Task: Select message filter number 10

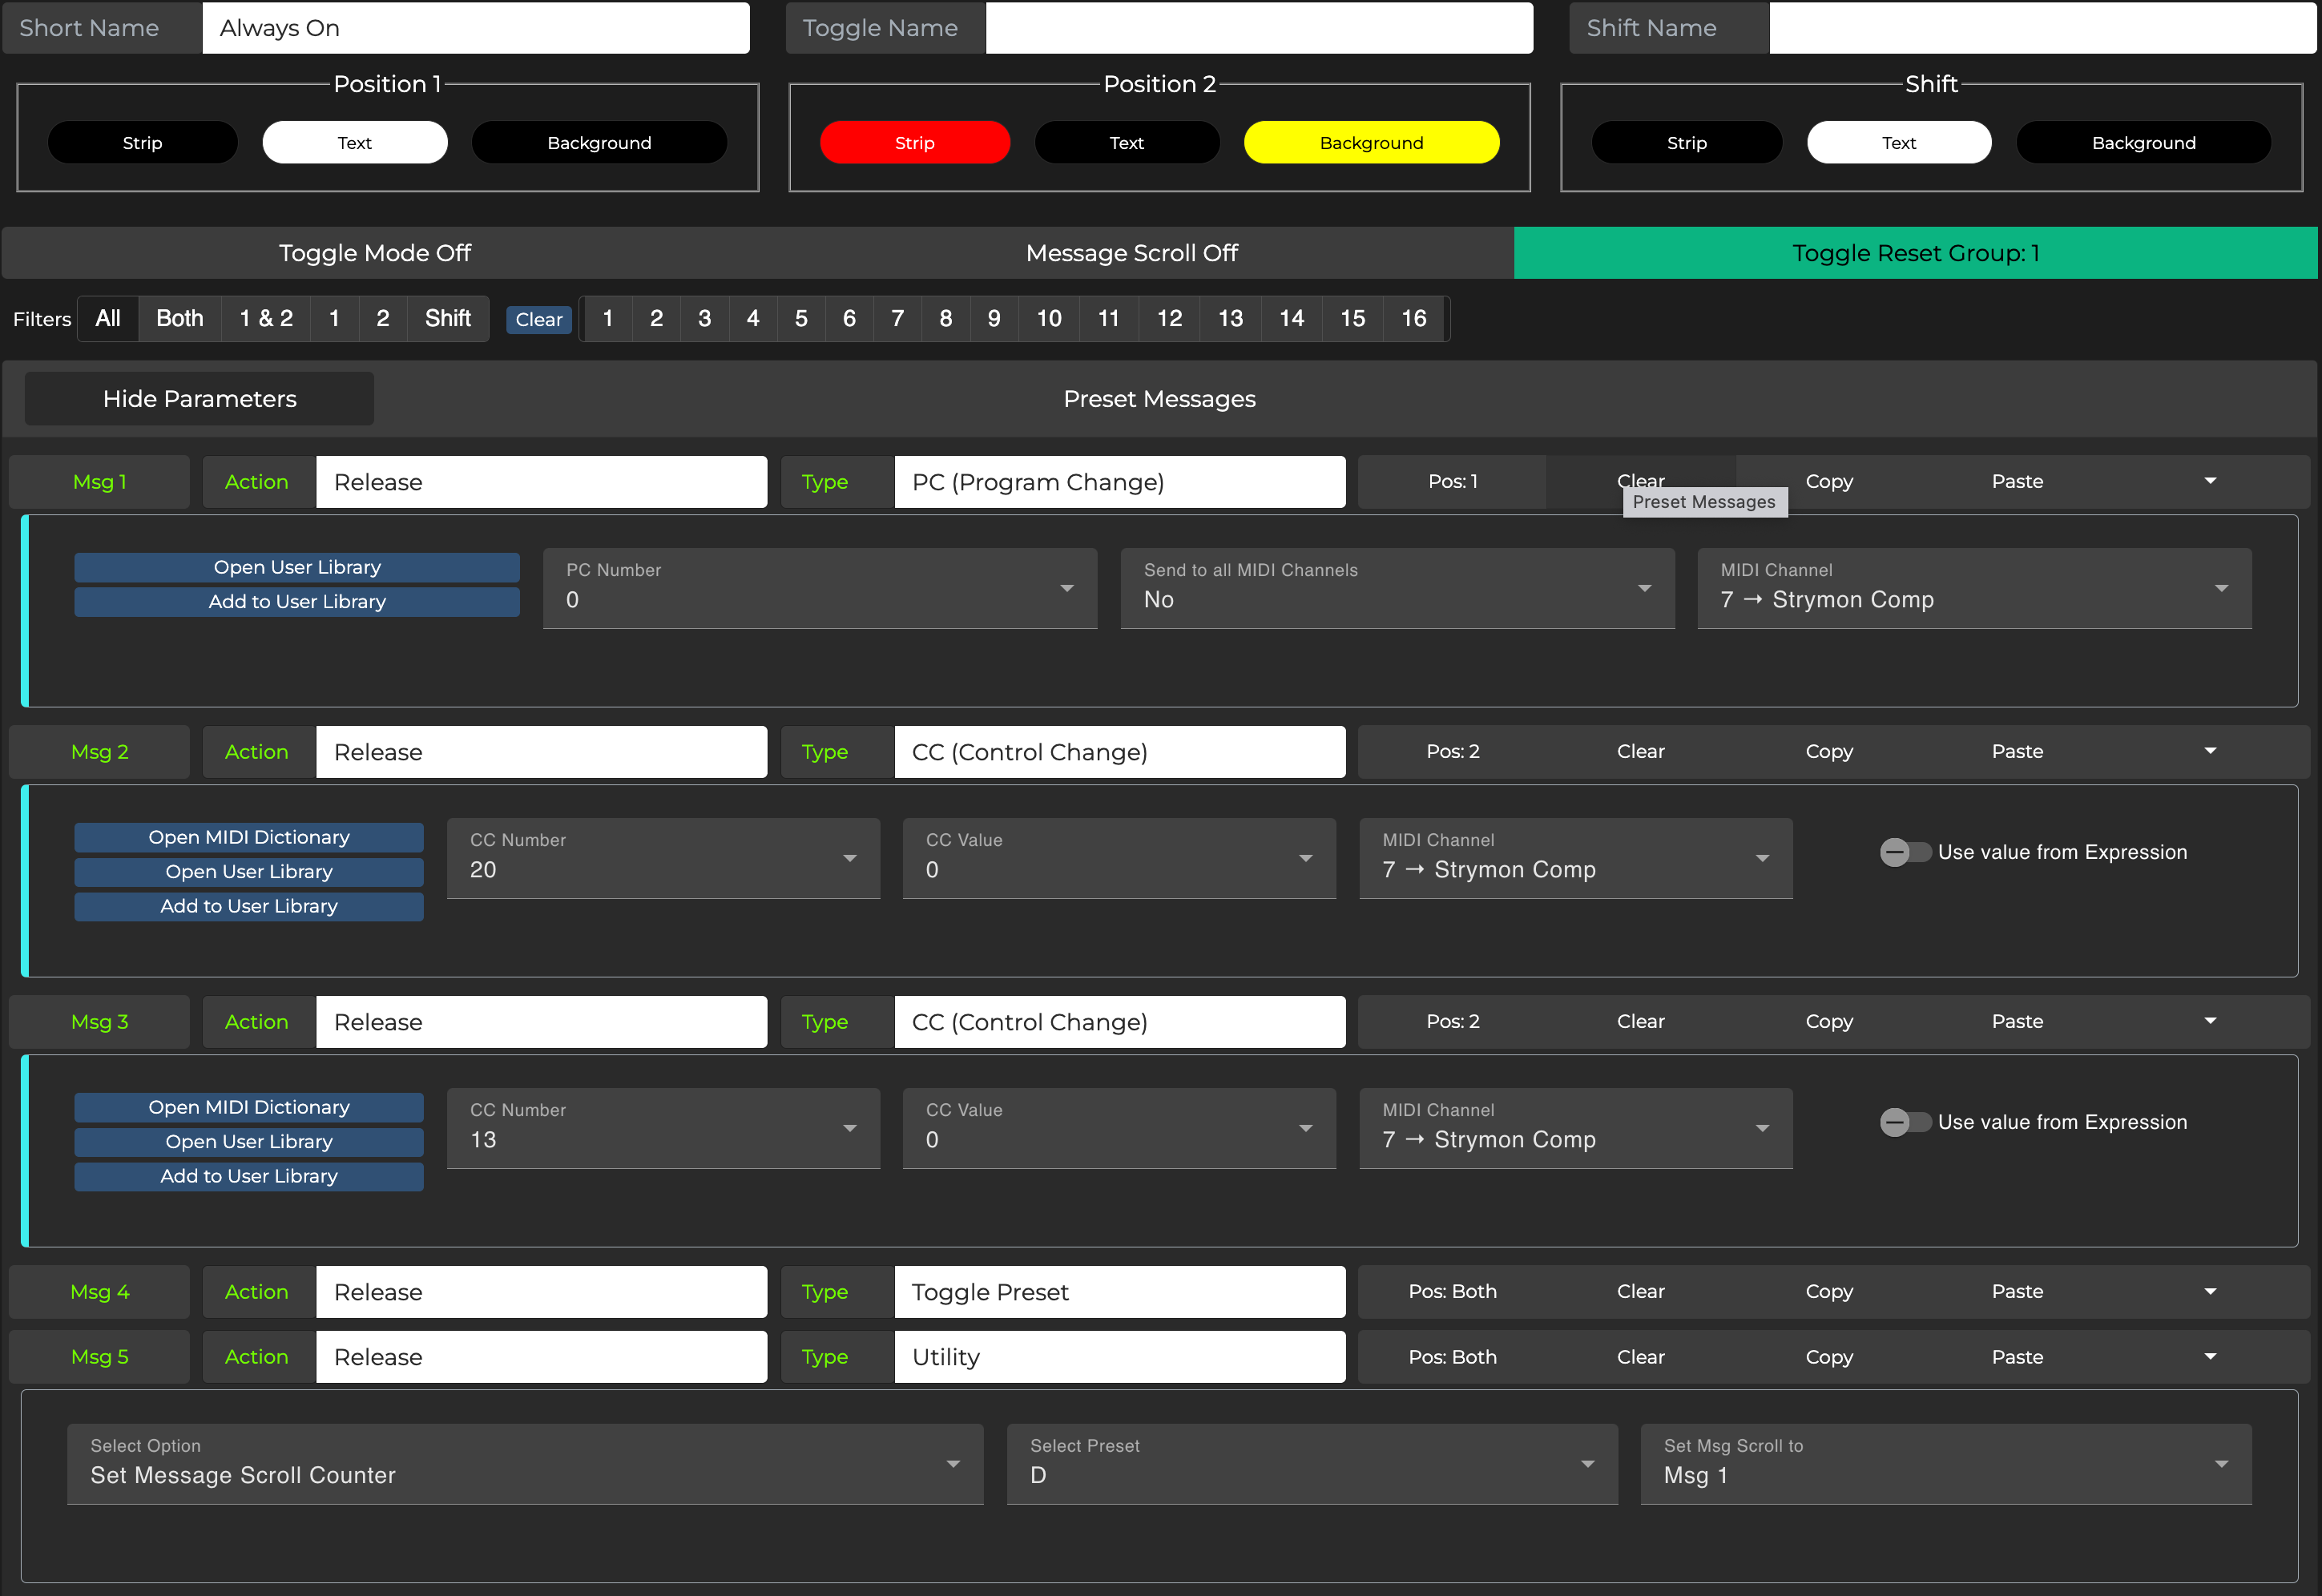Action: coord(1048,318)
